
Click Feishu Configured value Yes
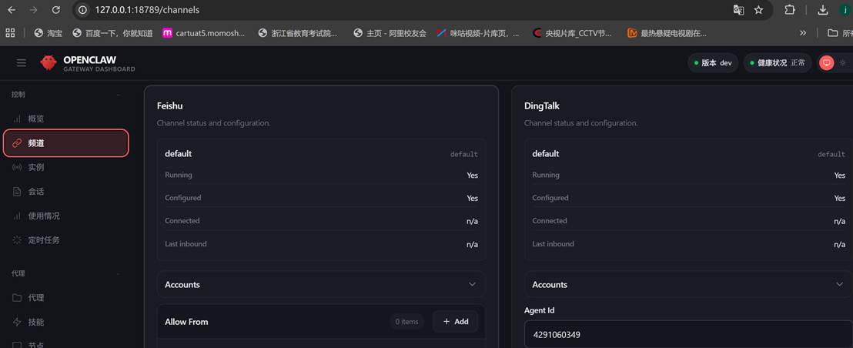(x=472, y=198)
